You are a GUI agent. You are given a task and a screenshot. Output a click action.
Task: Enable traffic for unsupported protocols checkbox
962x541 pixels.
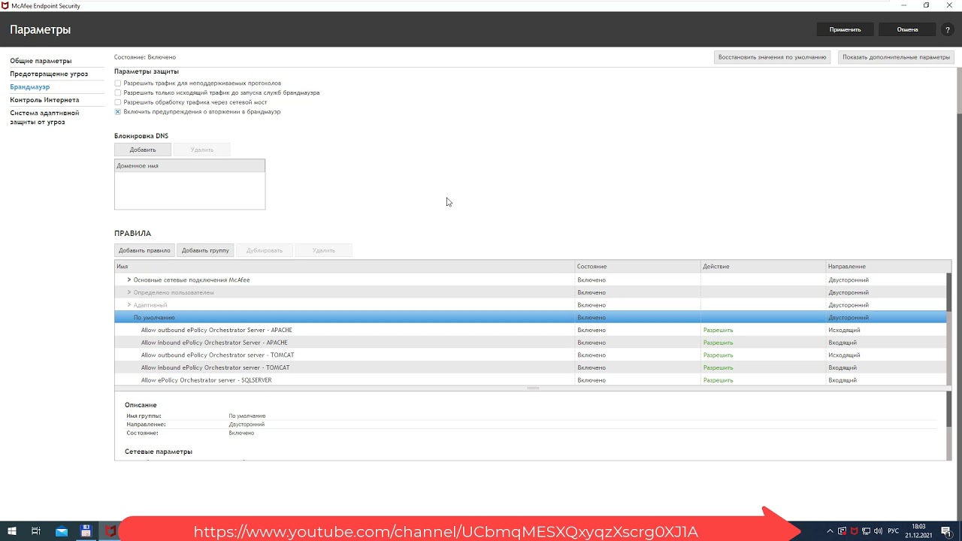click(117, 83)
